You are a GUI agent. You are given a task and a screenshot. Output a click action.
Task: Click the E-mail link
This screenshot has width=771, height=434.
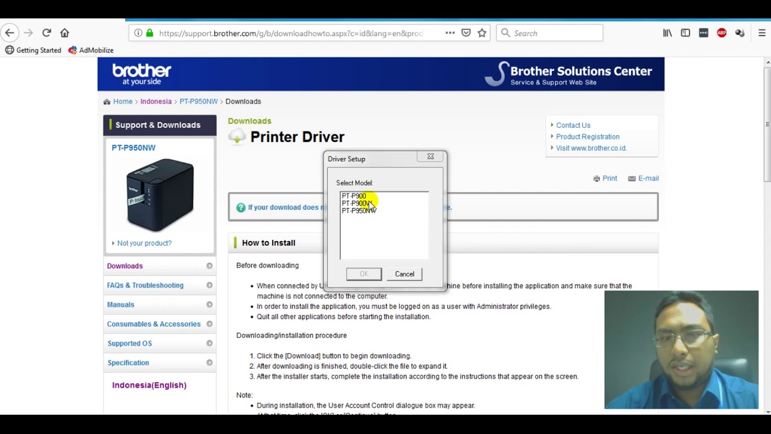point(648,178)
